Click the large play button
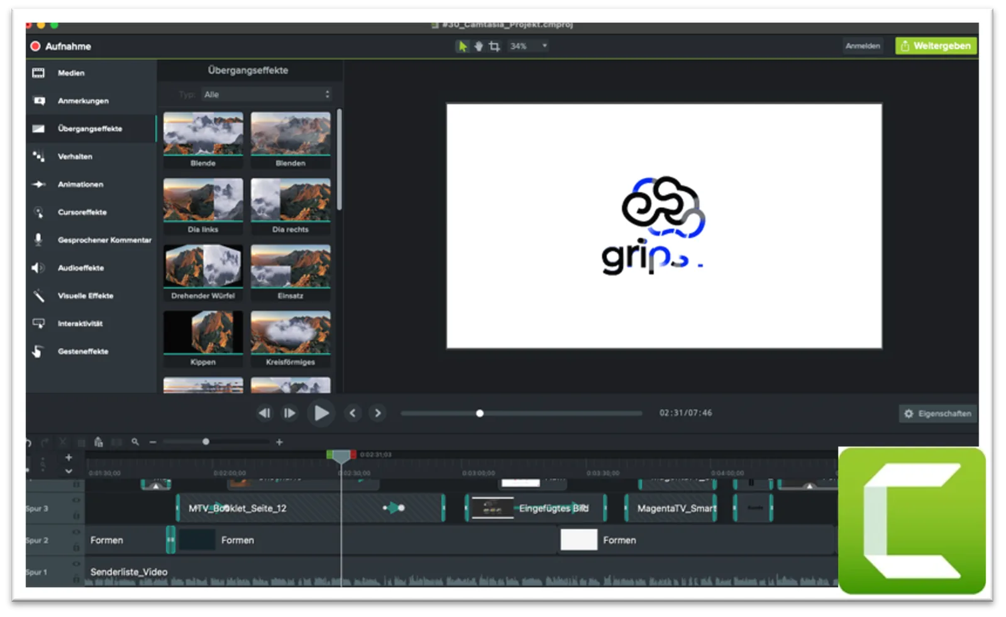This screenshot has height=617, width=1006. click(x=321, y=413)
